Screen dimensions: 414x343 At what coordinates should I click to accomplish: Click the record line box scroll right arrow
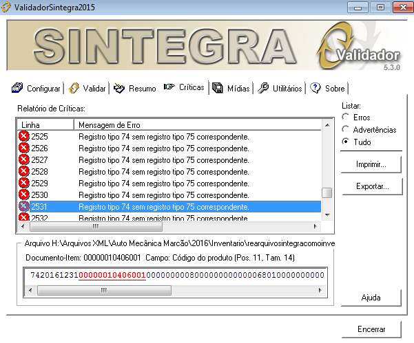tap(320, 290)
